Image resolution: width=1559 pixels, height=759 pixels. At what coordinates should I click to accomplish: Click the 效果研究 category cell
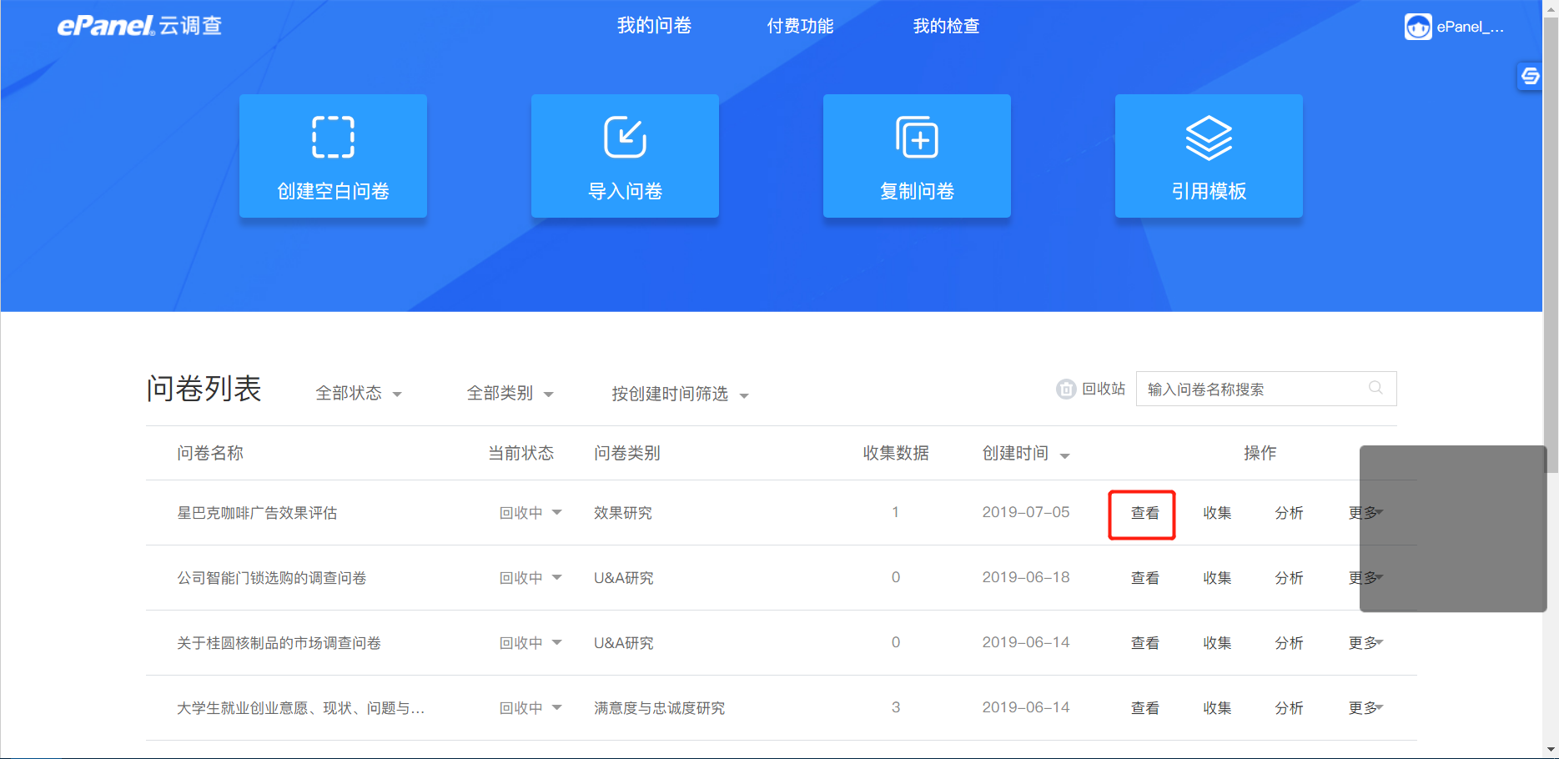(x=623, y=513)
